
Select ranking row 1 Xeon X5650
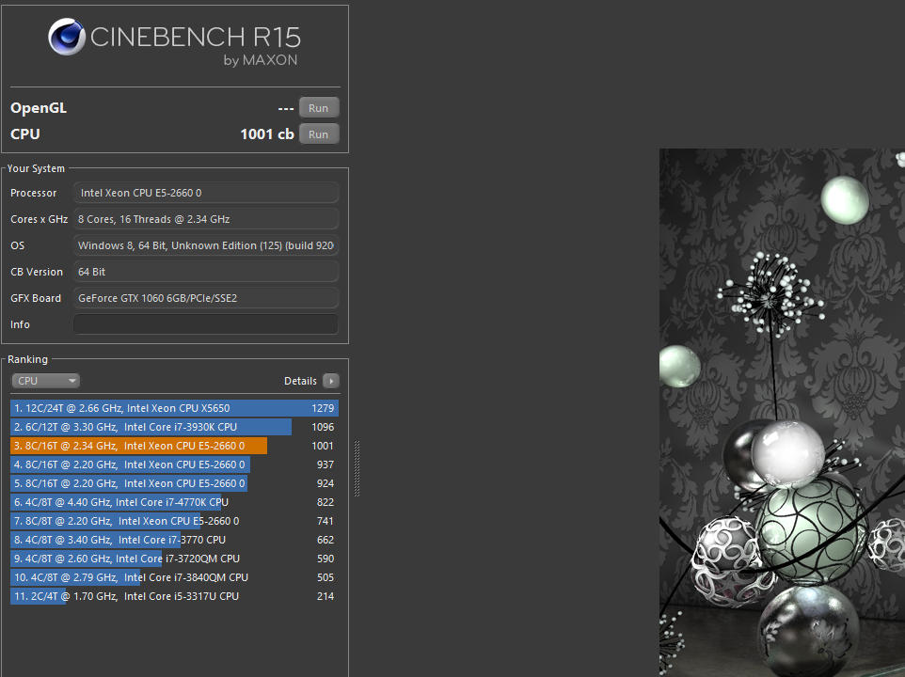[174, 408]
